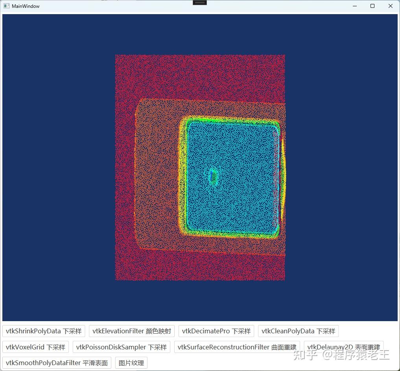
Task: Click the vtkDelaunay2D 表面重建 button
Action: point(343,347)
